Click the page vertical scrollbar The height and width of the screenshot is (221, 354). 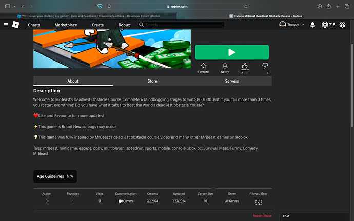click(x=352, y=85)
